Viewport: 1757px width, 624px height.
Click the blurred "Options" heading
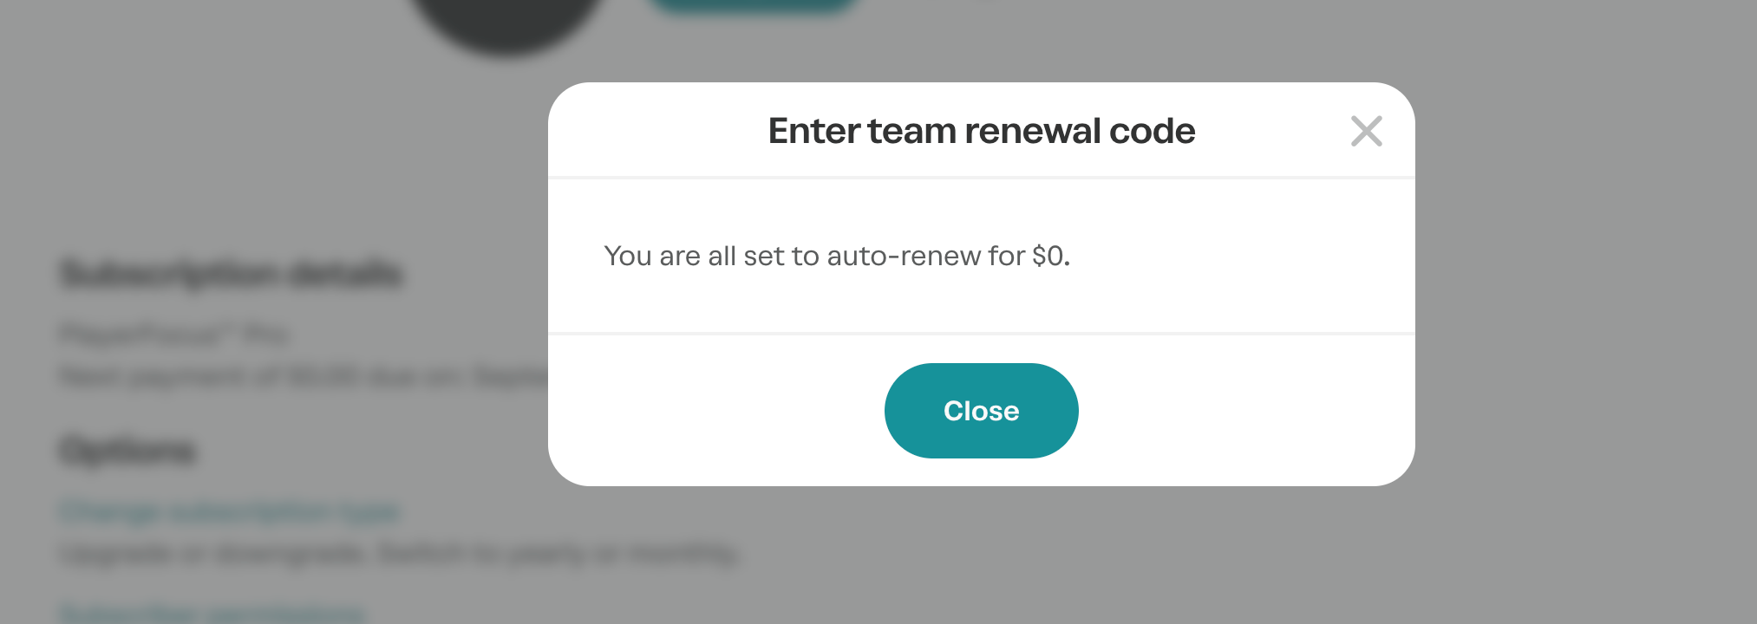click(x=128, y=451)
